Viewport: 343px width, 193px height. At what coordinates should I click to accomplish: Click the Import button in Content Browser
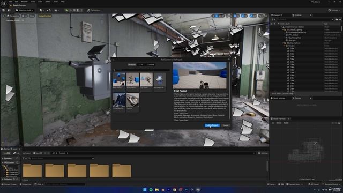27,153
